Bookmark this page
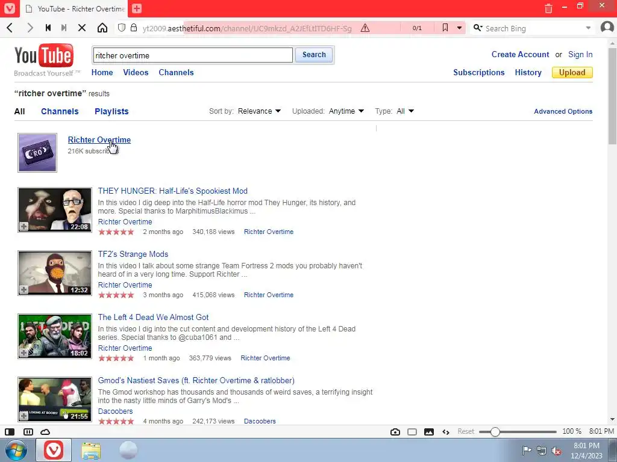617x462 pixels. (x=445, y=28)
